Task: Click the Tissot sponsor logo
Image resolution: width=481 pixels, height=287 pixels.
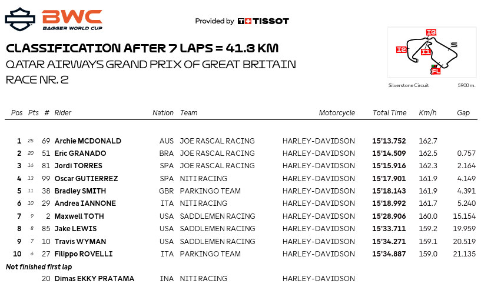Action: tap(263, 21)
